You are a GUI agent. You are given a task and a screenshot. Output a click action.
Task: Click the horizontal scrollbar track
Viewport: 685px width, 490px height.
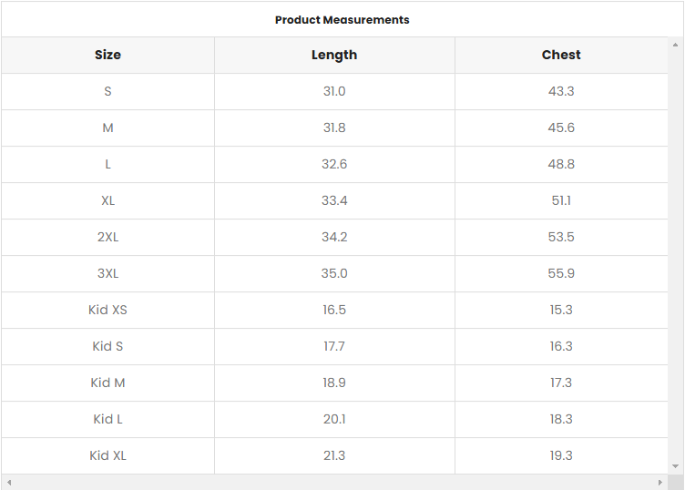334,482
